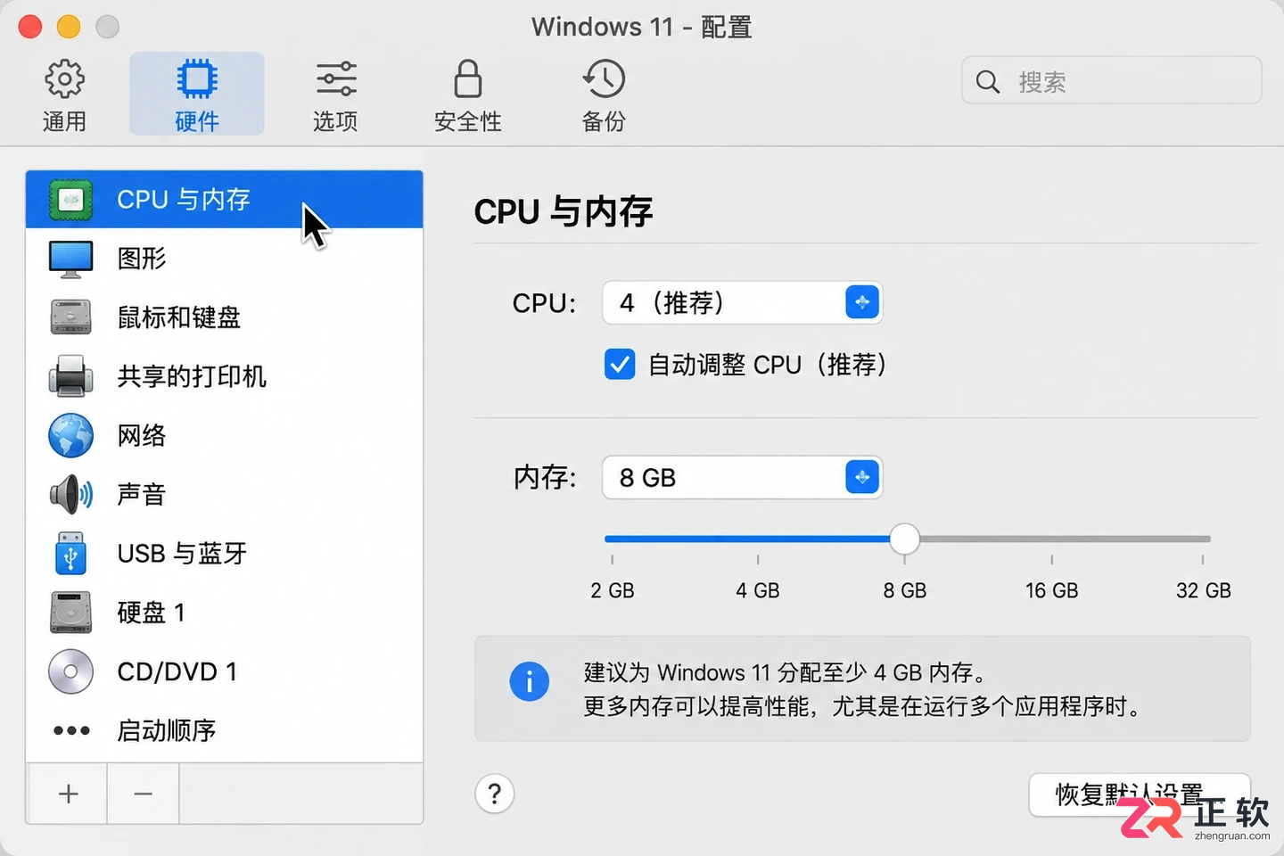Set memory slider to 4 GB mark

tap(758, 539)
